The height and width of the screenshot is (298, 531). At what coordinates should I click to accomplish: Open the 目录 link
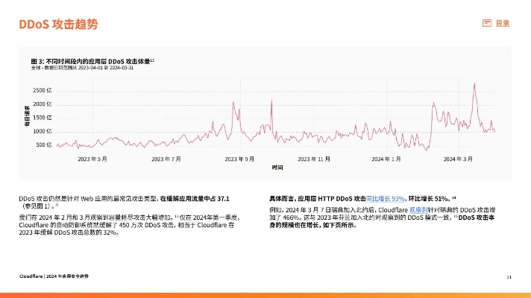tap(503, 23)
